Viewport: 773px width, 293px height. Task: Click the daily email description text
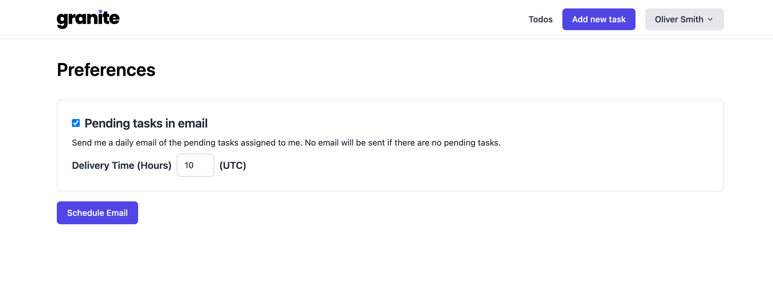tap(286, 143)
